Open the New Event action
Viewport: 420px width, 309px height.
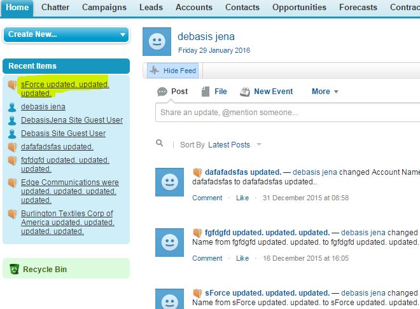click(273, 92)
